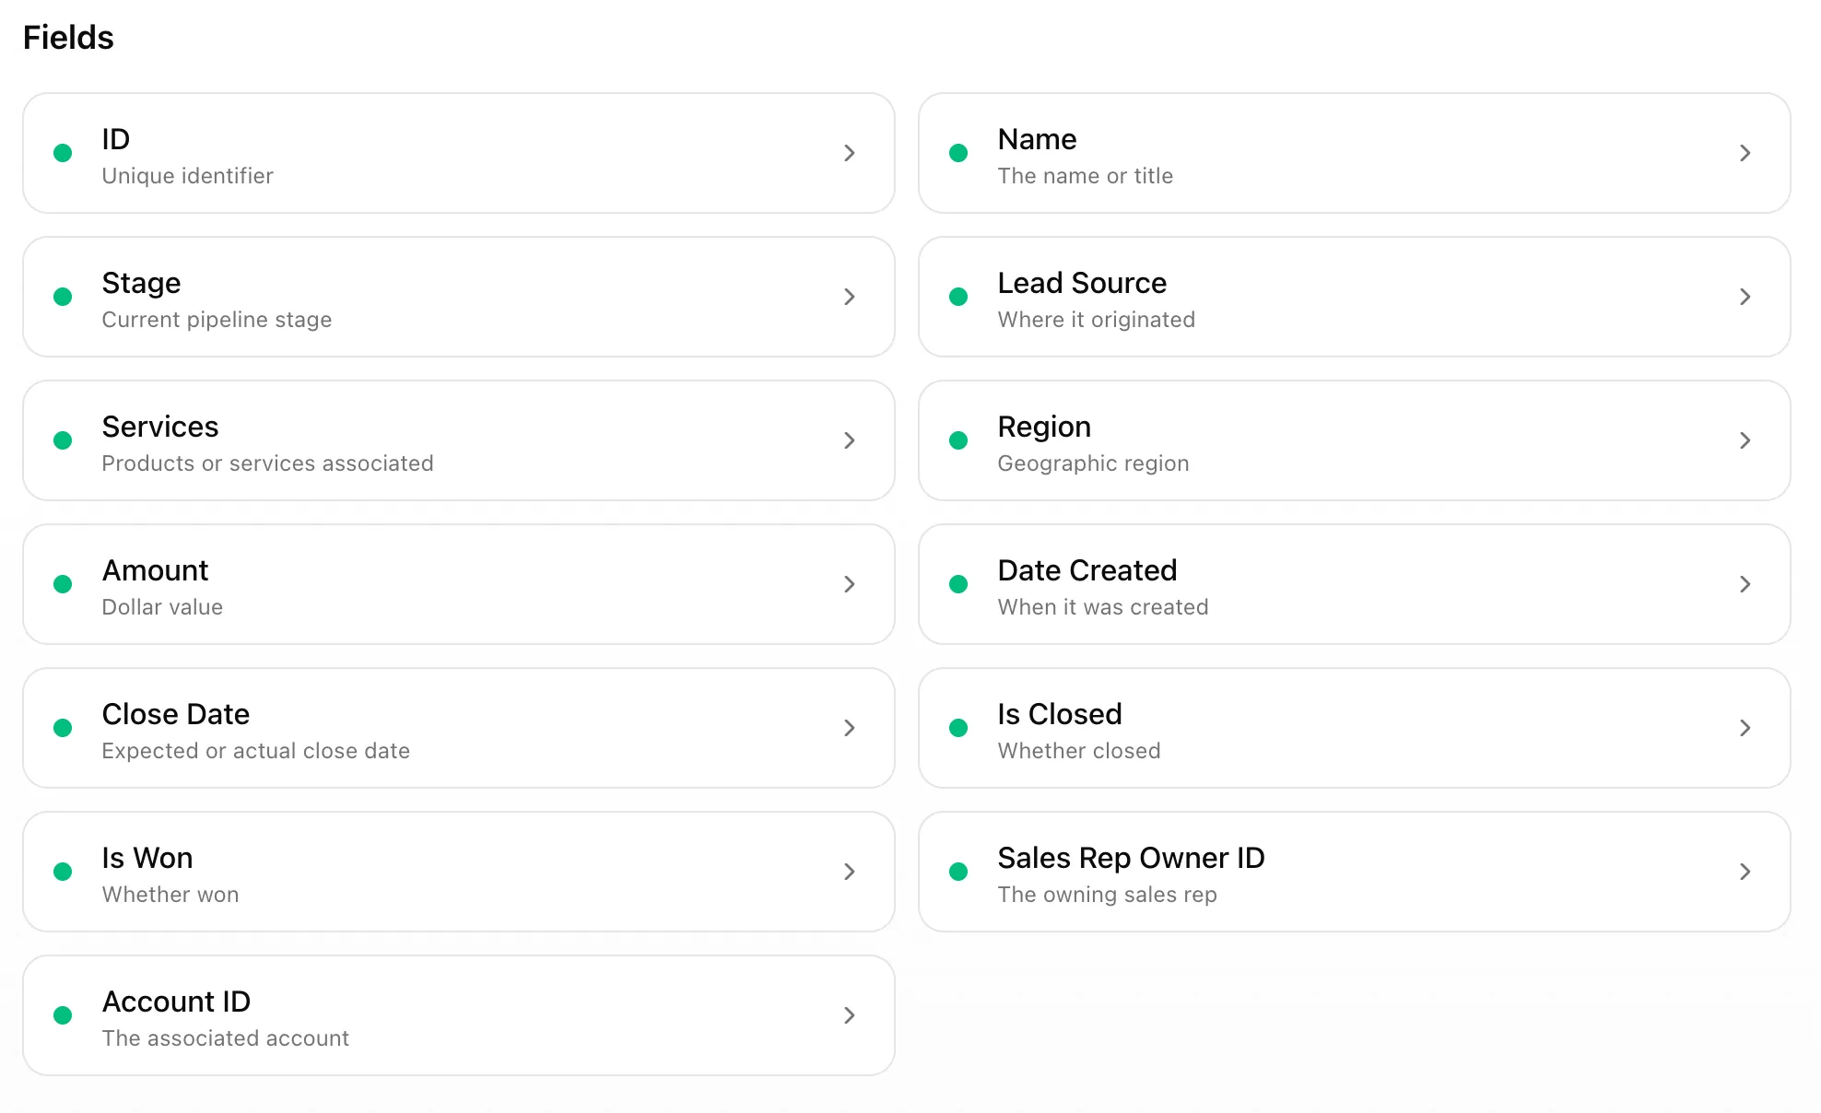This screenshot has width=1821, height=1113.
Task: Open the Date Created title
Action: coord(1087,570)
